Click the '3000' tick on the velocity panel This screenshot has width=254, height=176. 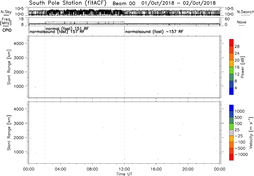[19, 123]
